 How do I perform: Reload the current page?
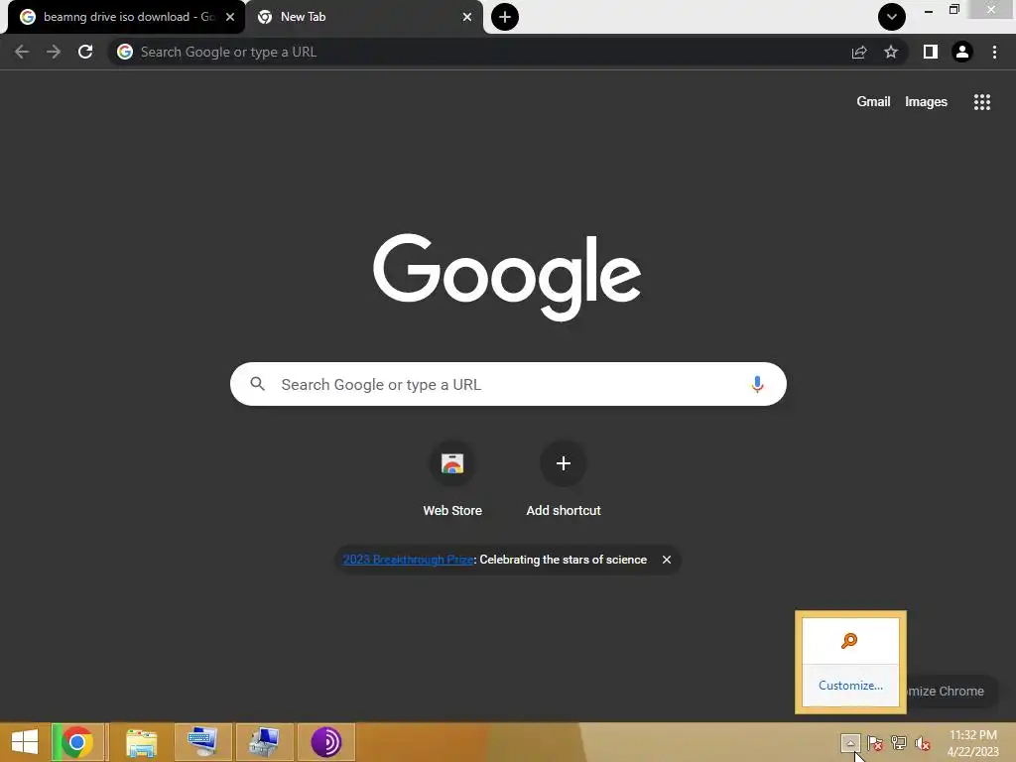click(x=85, y=52)
